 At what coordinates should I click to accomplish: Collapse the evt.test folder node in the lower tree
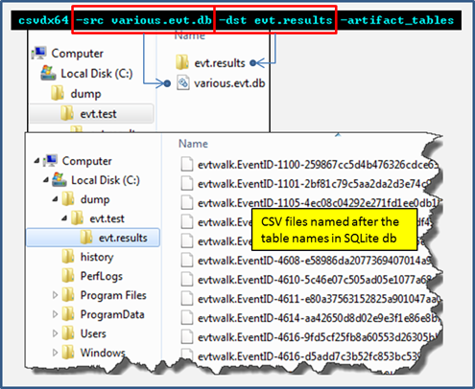tap(64, 218)
